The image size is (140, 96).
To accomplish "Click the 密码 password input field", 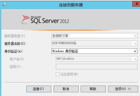I will tap(96, 66).
